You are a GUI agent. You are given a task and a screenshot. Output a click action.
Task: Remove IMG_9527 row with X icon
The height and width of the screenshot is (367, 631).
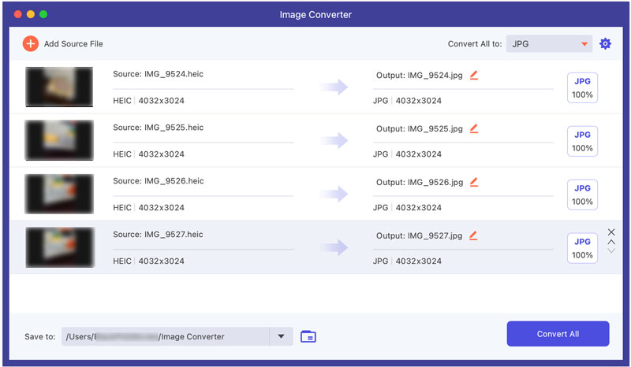pyautogui.click(x=611, y=232)
